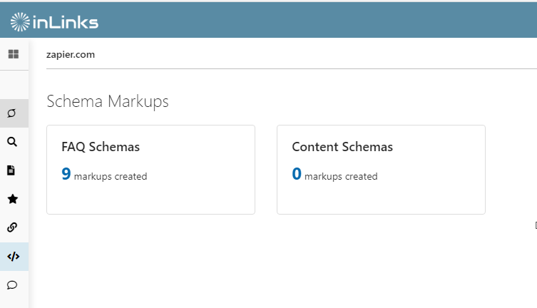Open the speech bubble chat icon
This screenshot has width=537, height=308.
tap(12, 284)
